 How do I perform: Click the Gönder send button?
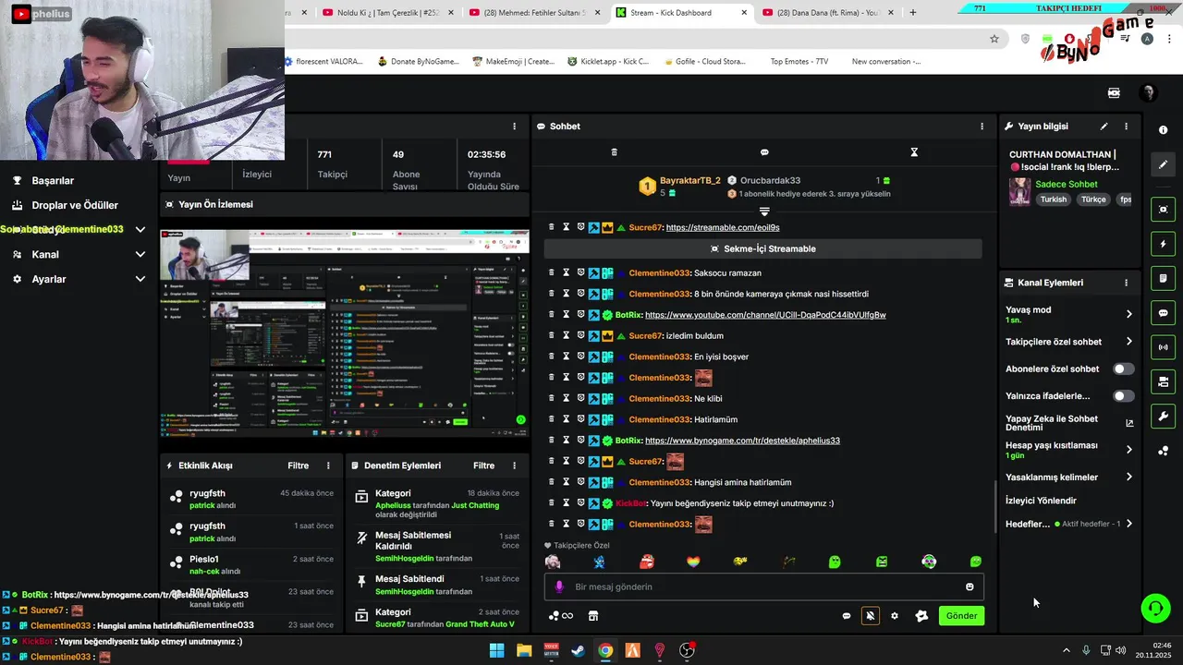(961, 616)
